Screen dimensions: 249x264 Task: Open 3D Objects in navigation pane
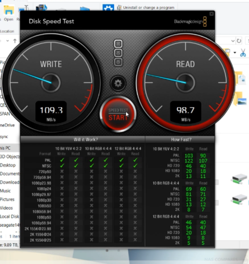click(10, 157)
